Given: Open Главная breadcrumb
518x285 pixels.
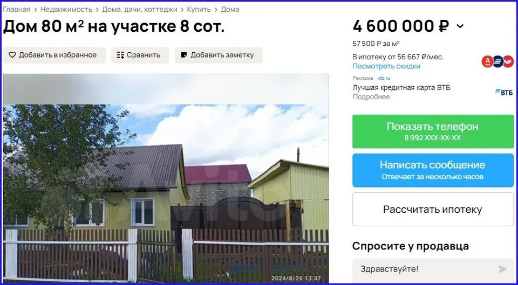Looking at the screenshot, I should tap(17, 10).
